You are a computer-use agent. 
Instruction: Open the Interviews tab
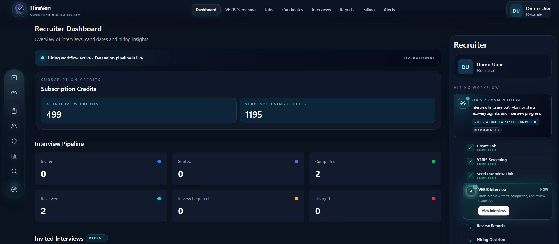click(x=321, y=10)
